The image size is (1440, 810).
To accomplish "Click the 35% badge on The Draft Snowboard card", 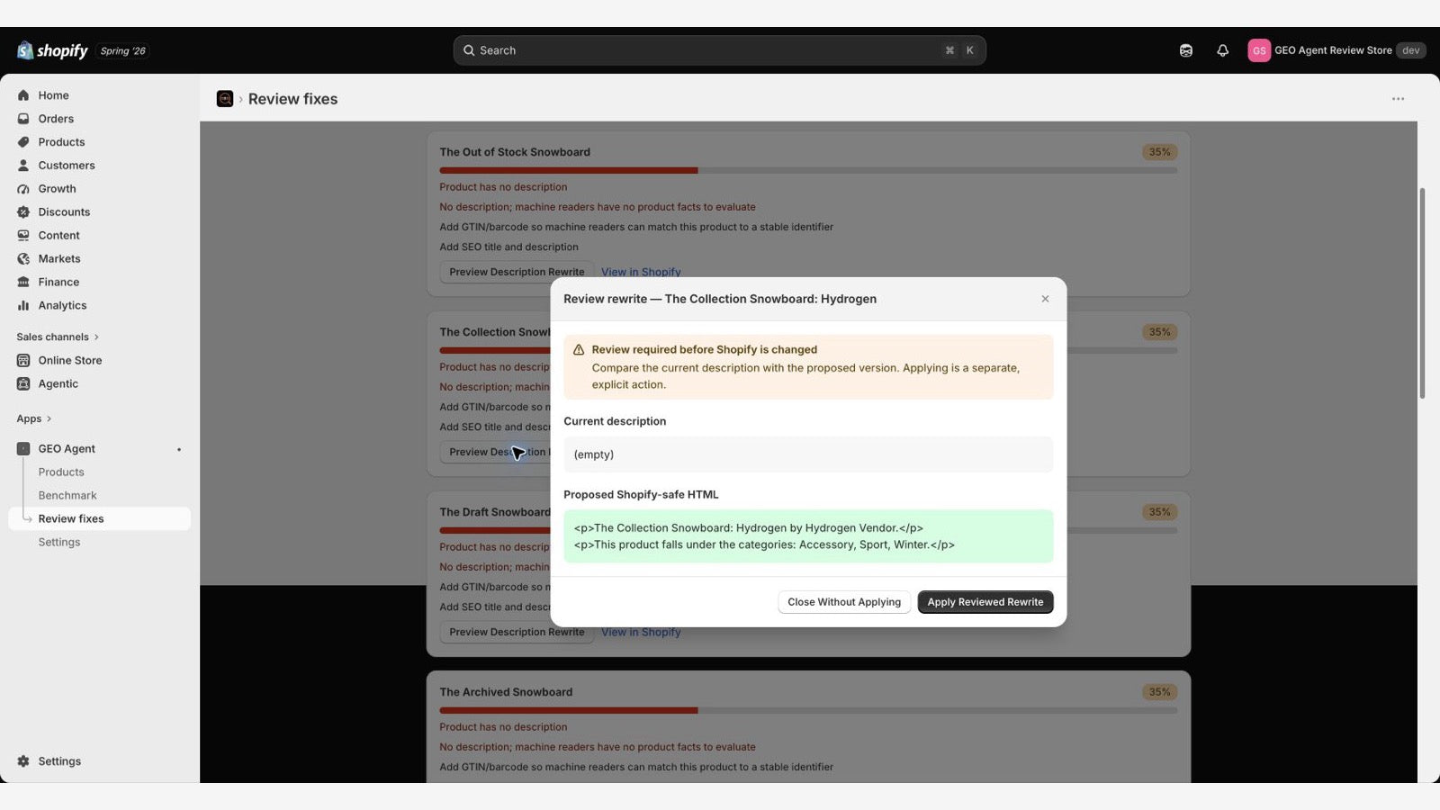I will (1159, 512).
